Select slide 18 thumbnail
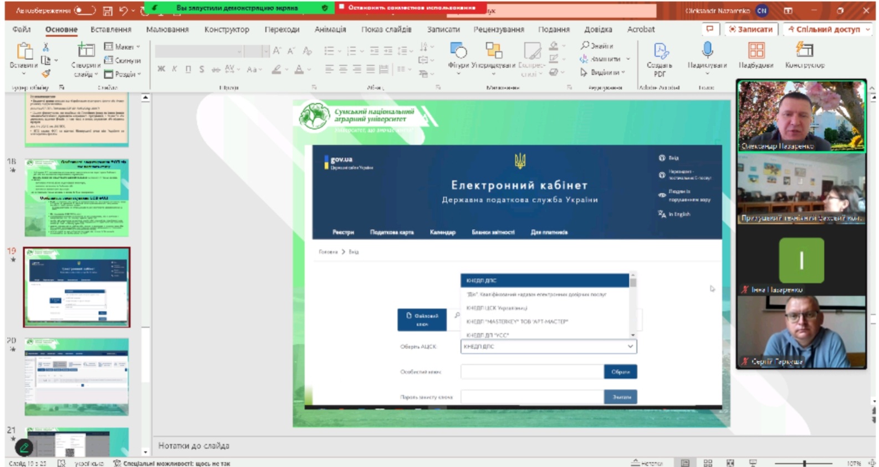 click(76, 198)
